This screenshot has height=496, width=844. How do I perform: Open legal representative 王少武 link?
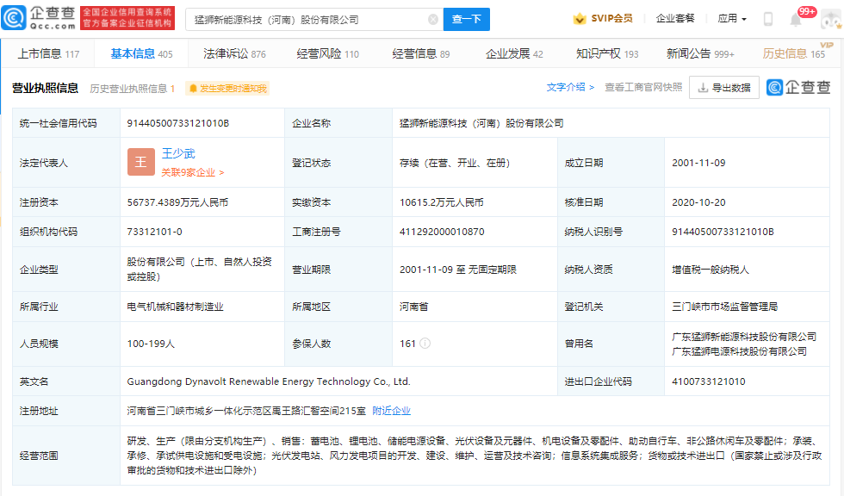[178, 153]
